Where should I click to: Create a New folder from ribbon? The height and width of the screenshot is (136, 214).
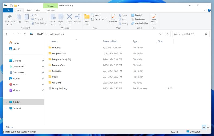[x=87, y=20]
